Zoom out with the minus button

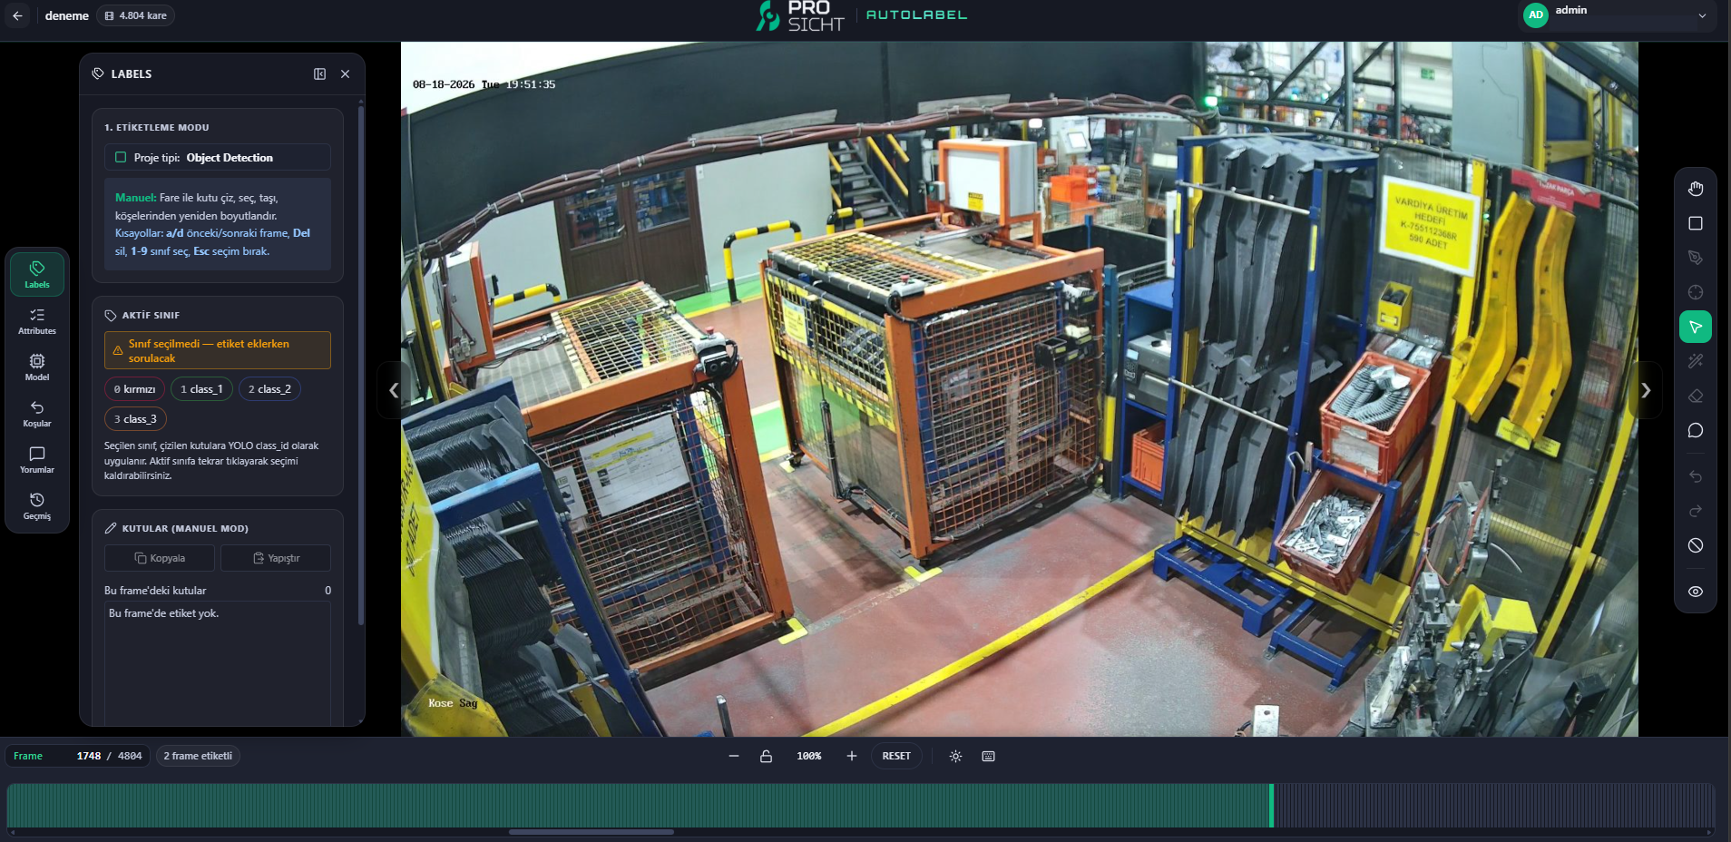[x=734, y=756]
